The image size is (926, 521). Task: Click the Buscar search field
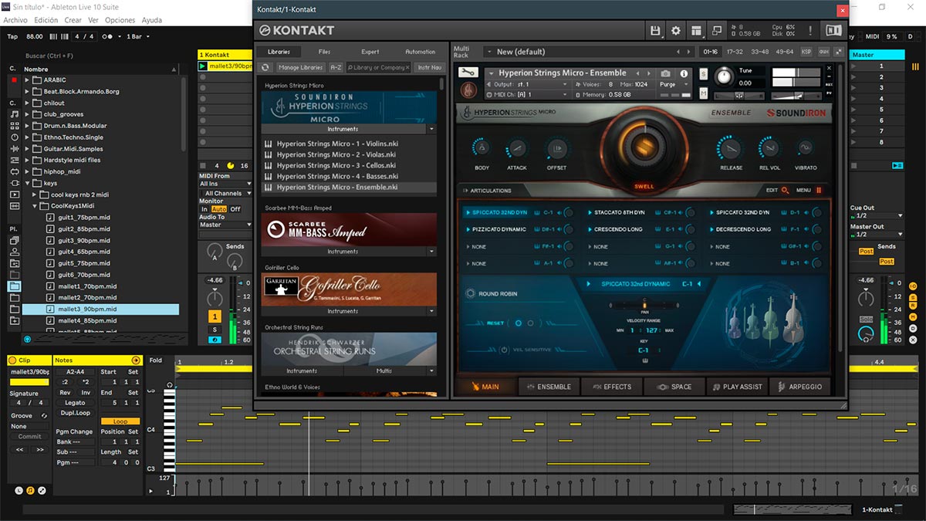[x=100, y=56]
